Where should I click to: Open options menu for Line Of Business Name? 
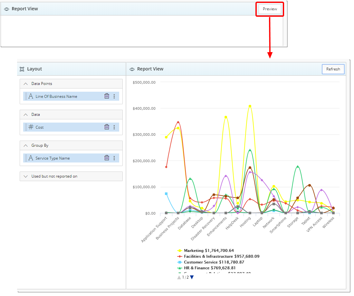point(114,96)
